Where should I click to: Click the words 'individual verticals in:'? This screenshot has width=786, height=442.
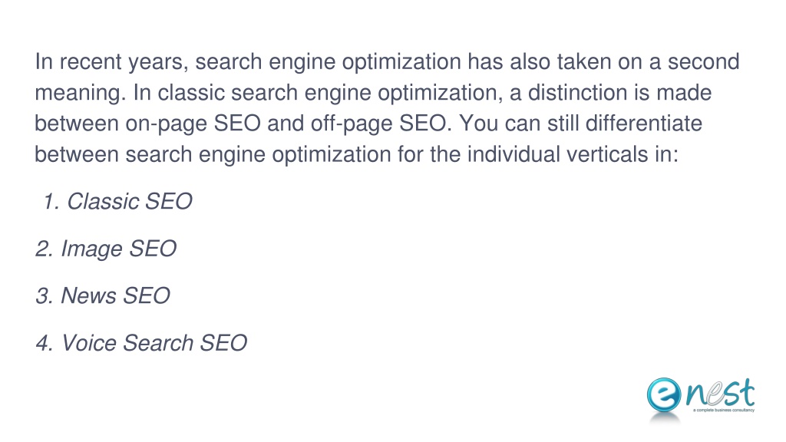(573, 154)
